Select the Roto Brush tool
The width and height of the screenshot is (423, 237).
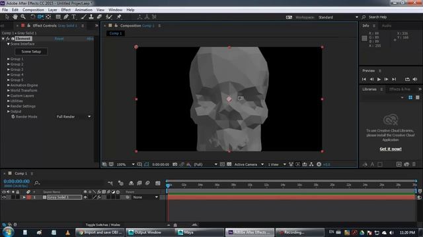pyautogui.click(x=109, y=17)
